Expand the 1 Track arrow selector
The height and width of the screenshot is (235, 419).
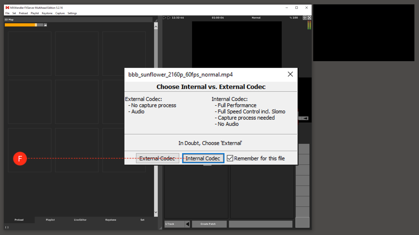click(x=187, y=224)
